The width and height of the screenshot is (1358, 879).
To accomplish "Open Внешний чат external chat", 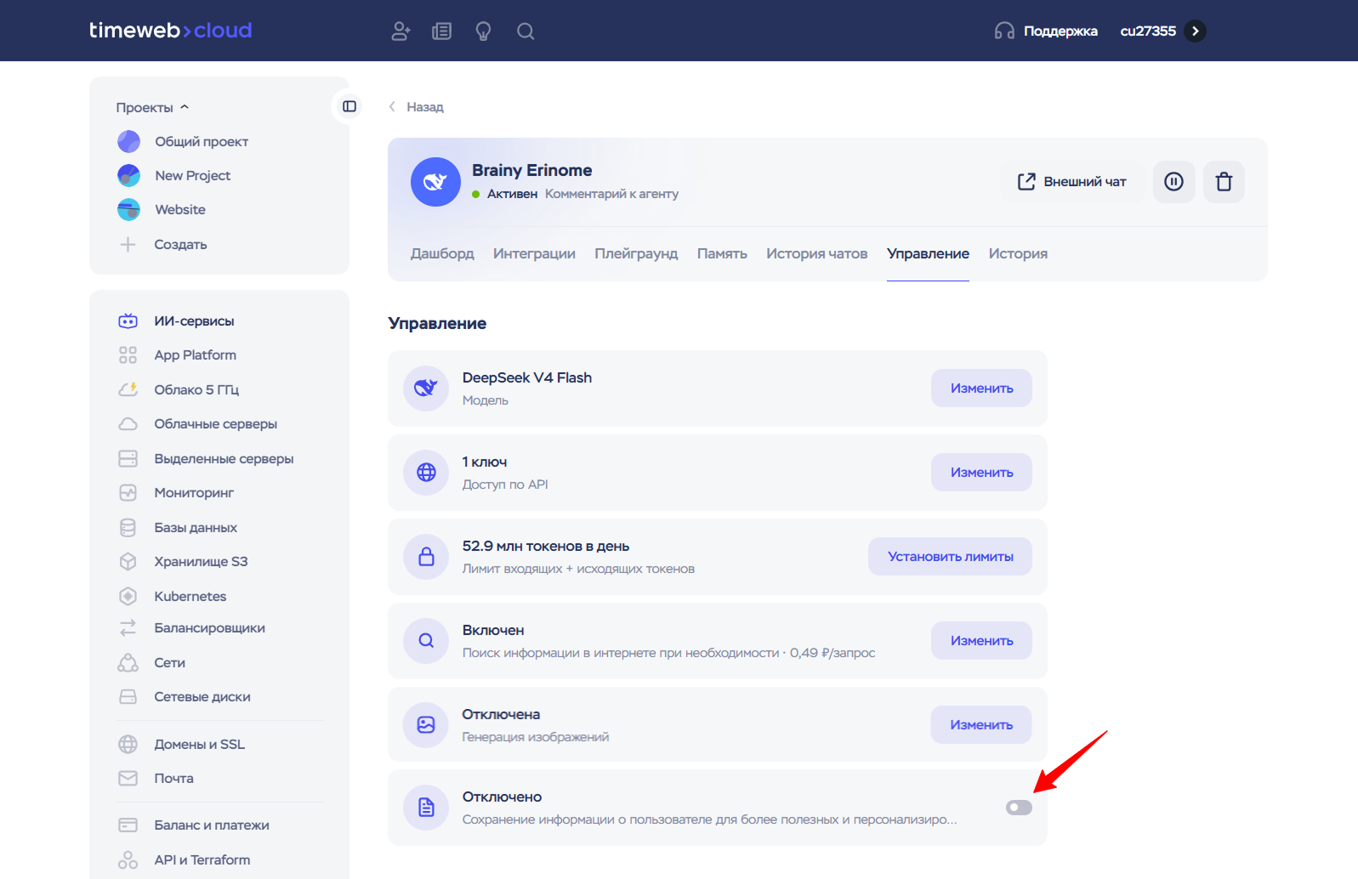I will [x=1071, y=182].
